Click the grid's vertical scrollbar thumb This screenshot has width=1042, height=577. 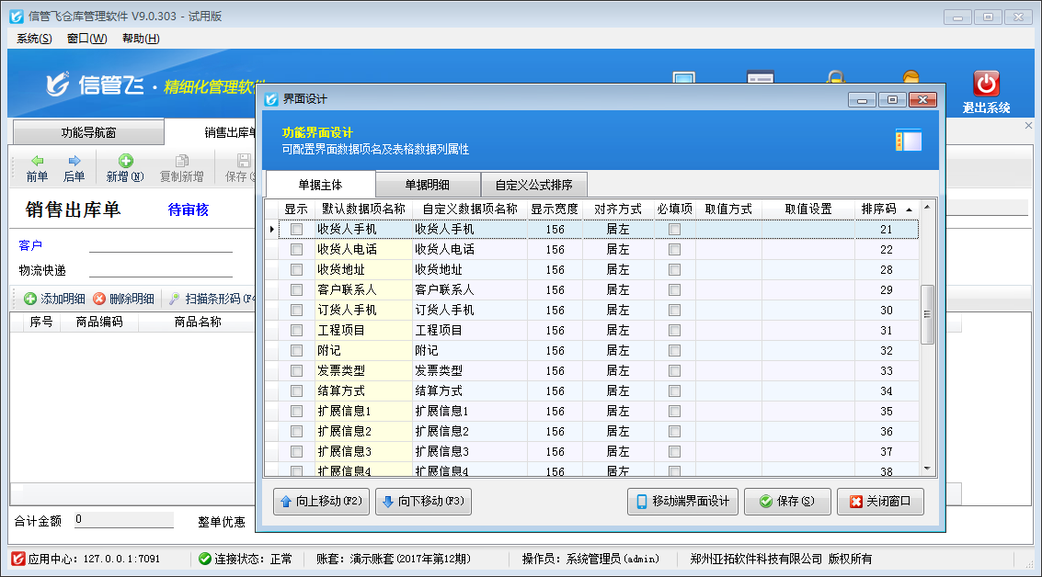[x=927, y=314]
